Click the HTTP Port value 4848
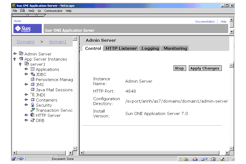 coord(130,91)
